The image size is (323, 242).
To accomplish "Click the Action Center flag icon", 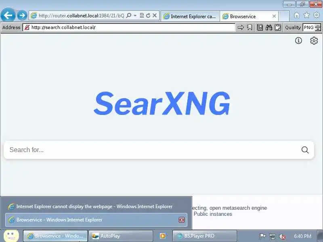I will 262,236.
